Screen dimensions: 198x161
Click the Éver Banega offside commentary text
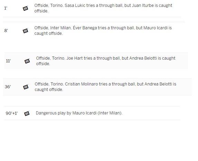pyautogui.click(x=103, y=31)
